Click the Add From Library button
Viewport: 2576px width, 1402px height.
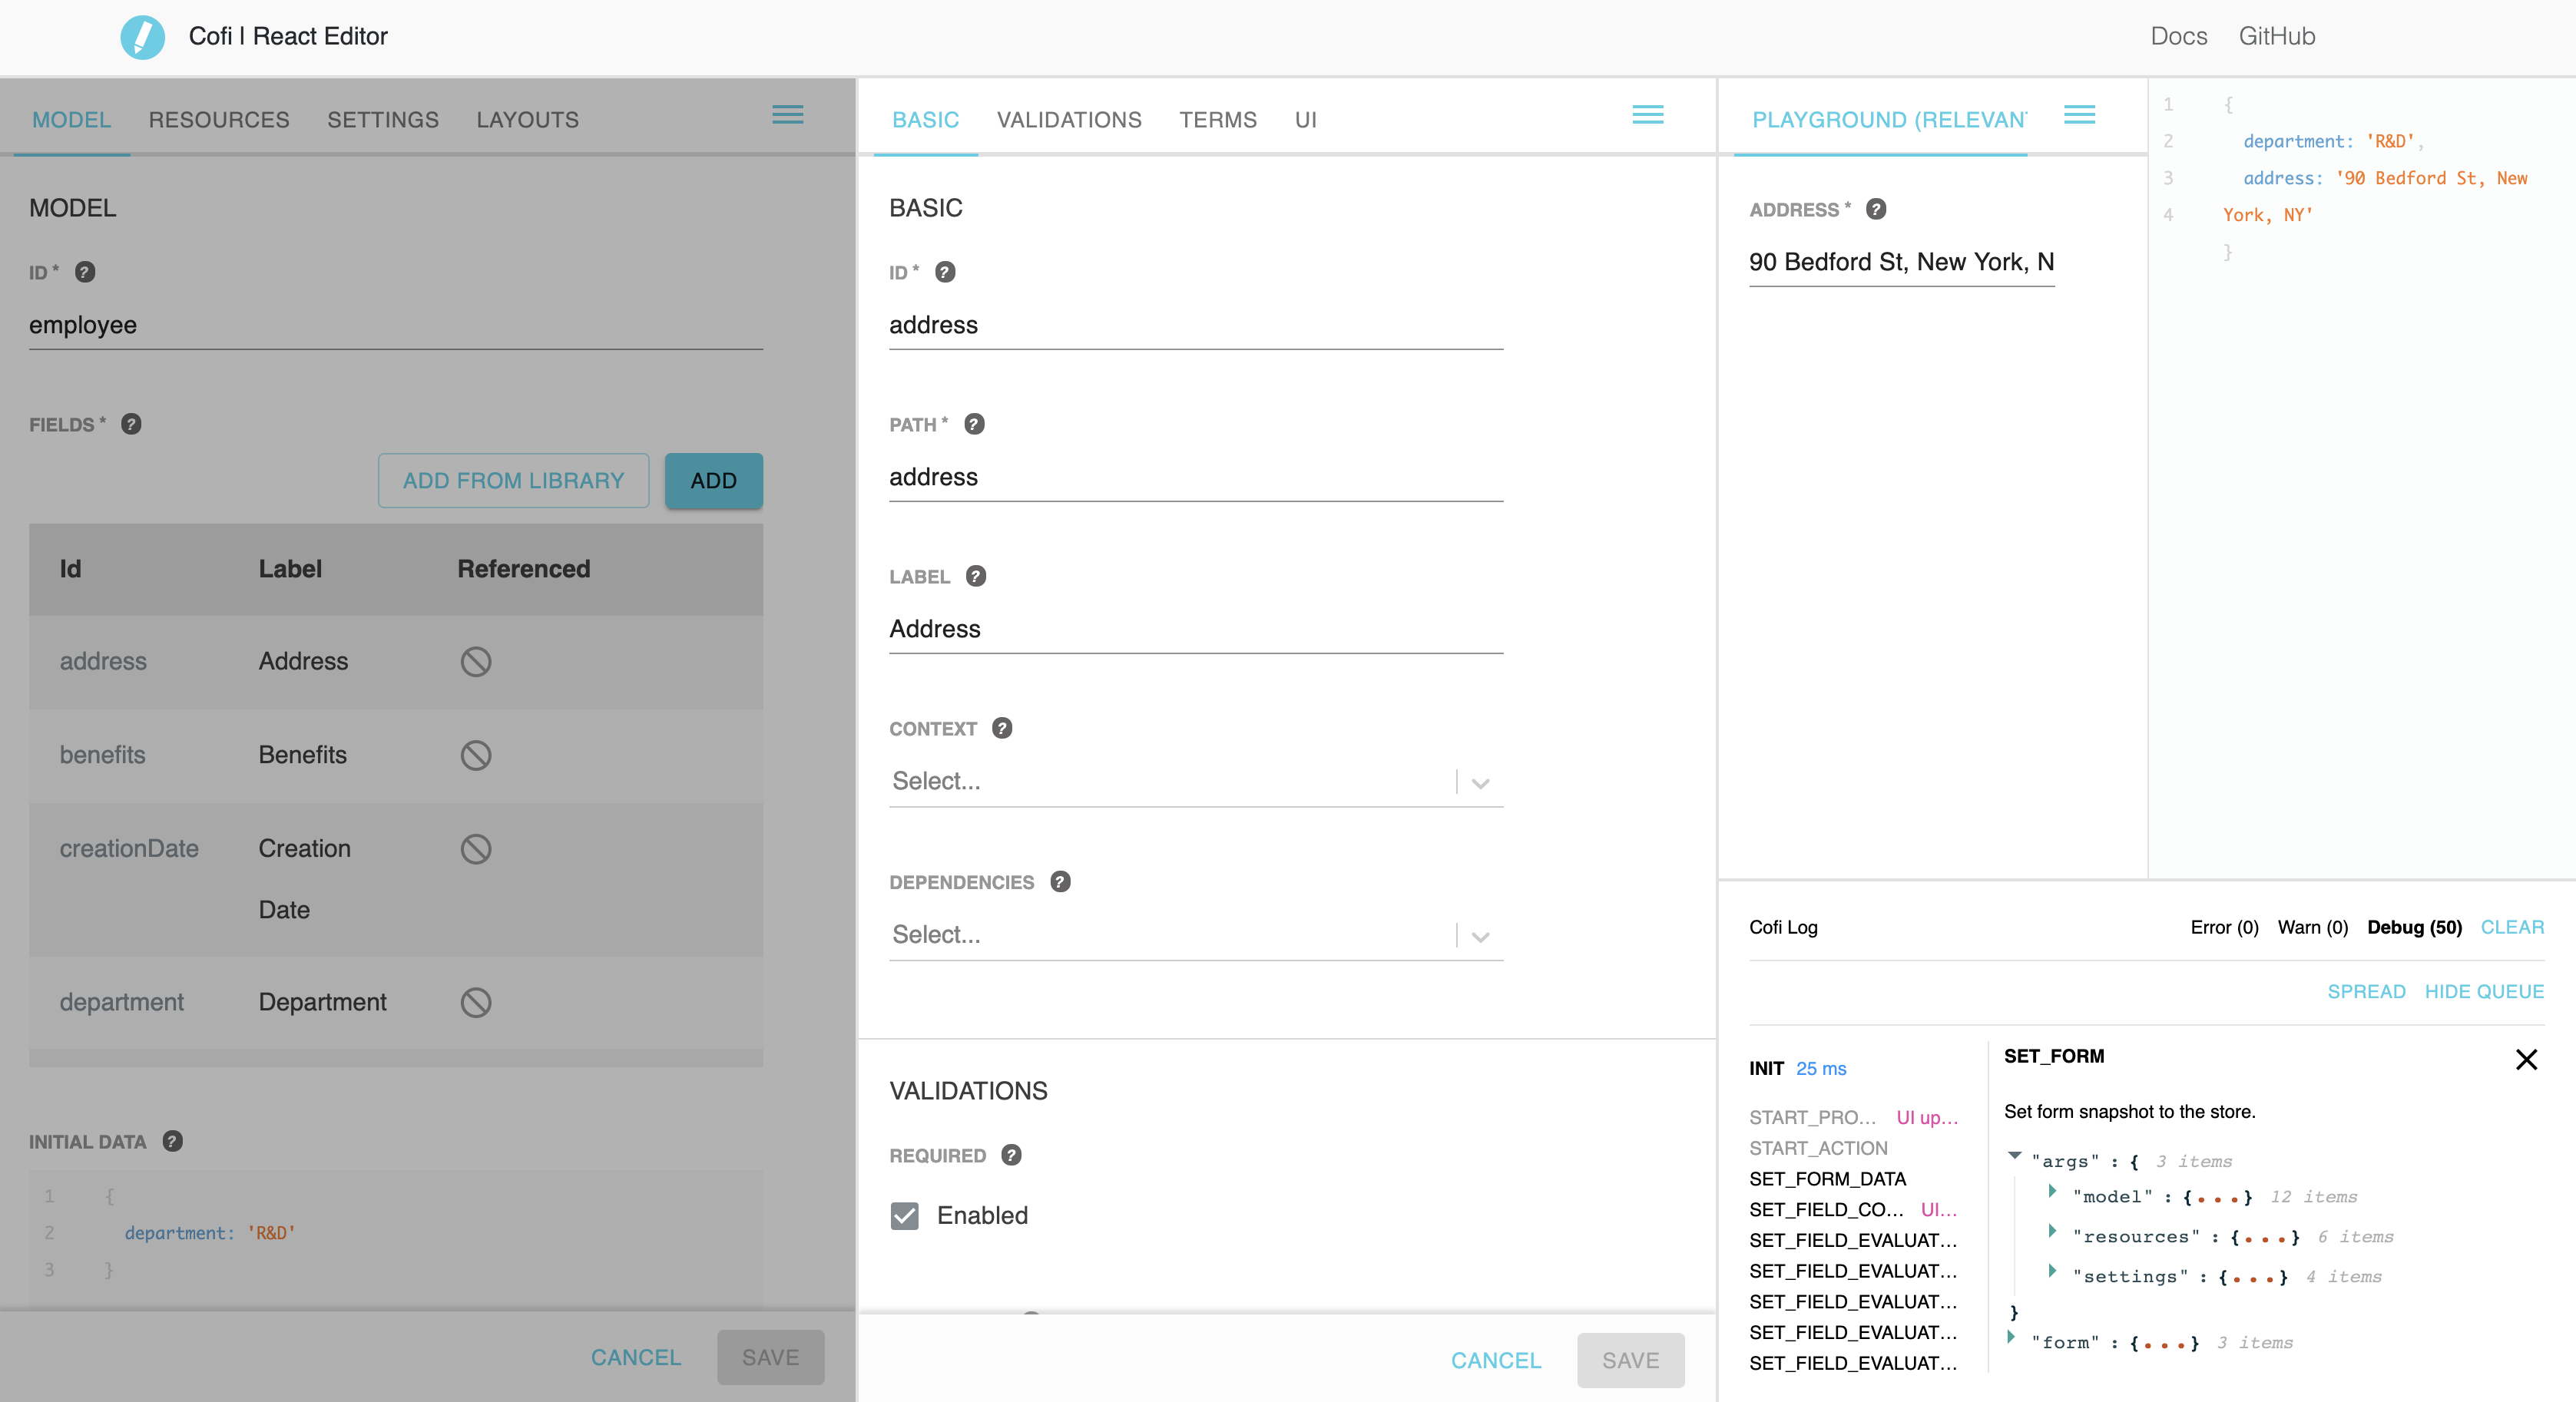click(x=513, y=481)
